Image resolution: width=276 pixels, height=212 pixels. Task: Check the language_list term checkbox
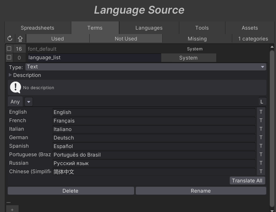pyautogui.click(x=9, y=58)
